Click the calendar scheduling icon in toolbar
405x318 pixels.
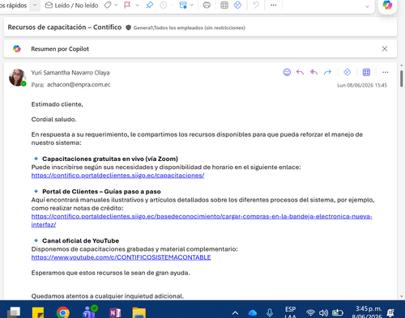[x=183, y=5]
